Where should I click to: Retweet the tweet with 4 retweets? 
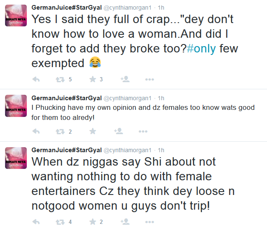(60, 221)
